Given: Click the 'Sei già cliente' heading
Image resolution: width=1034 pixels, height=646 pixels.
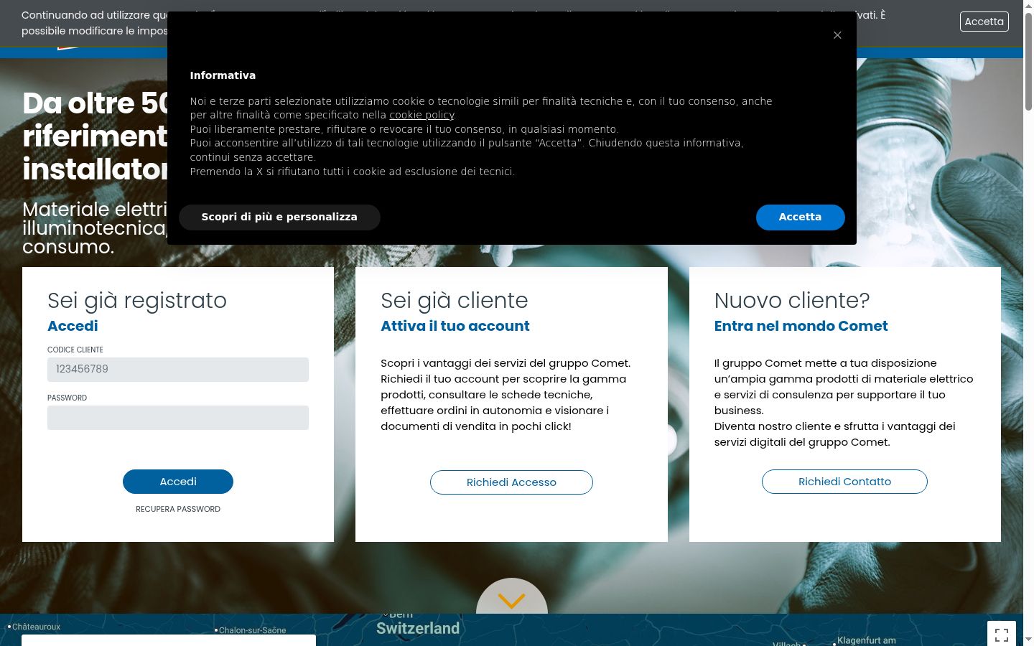Looking at the screenshot, I should pyautogui.click(x=455, y=300).
